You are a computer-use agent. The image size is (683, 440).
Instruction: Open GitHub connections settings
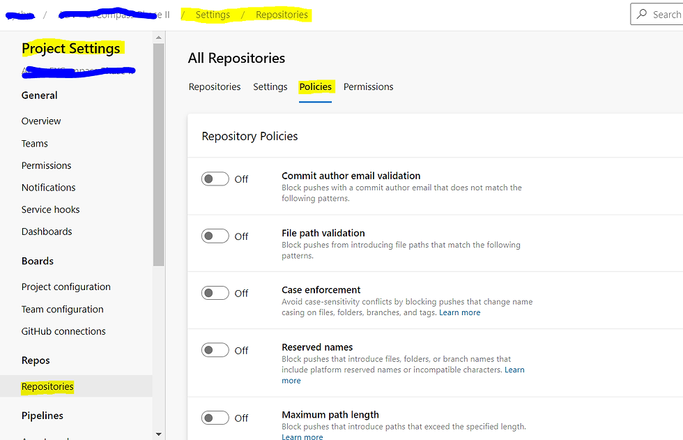tap(63, 331)
